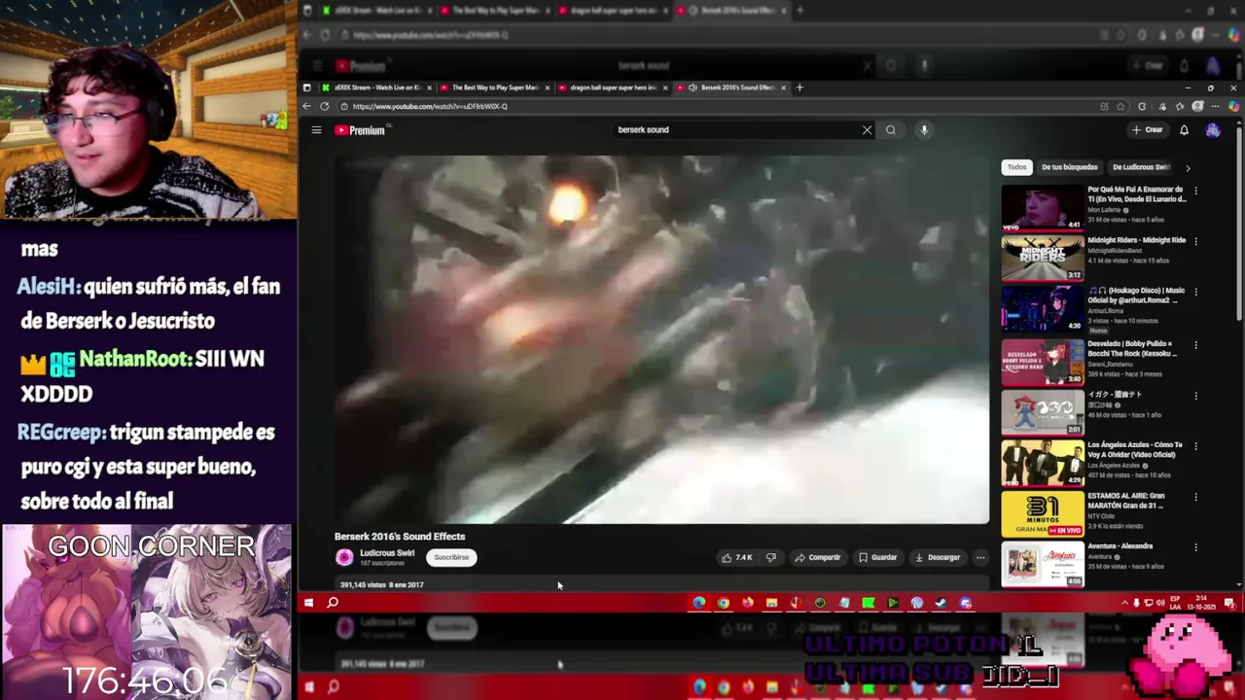Like the video with thumbs-up 7.4 K
Viewport: 1245px width, 700px height.
click(736, 557)
